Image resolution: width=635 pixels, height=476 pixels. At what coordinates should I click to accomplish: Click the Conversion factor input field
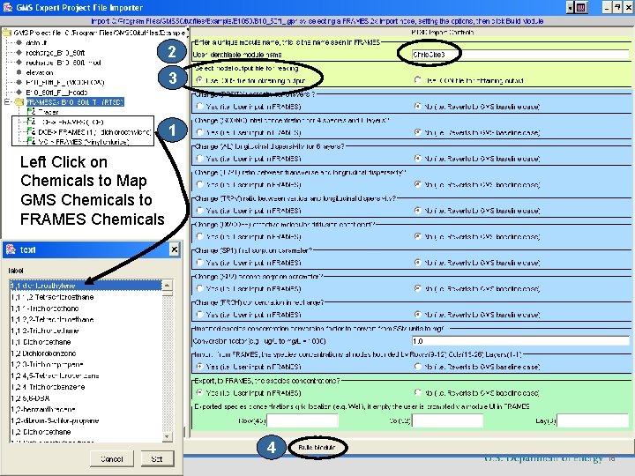tap(520, 341)
